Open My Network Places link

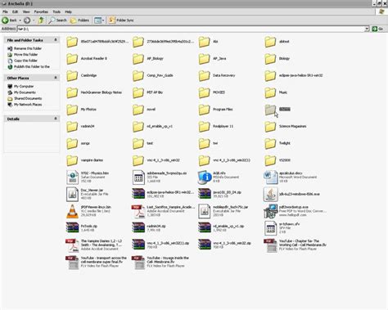[28, 105]
